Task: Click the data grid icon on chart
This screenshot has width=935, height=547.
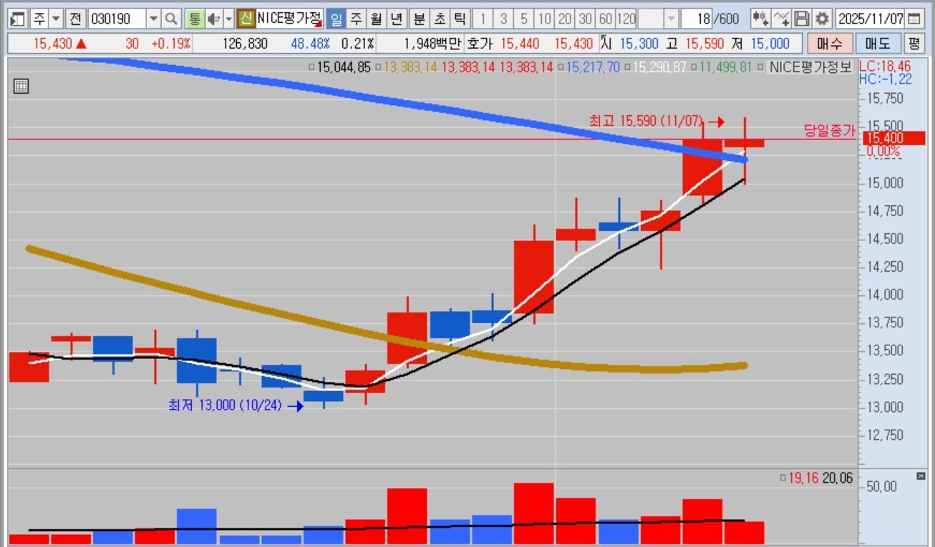Action: pos(21,87)
